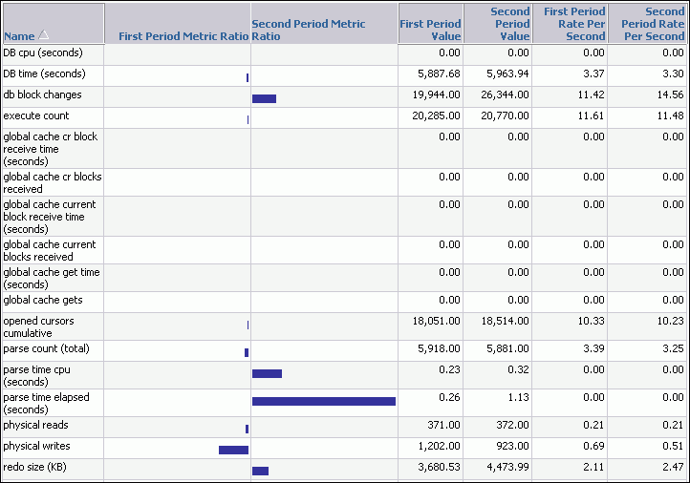The width and height of the screenshot is (690, 483).
Task: Click the physical reads row label
Action: 35,425
